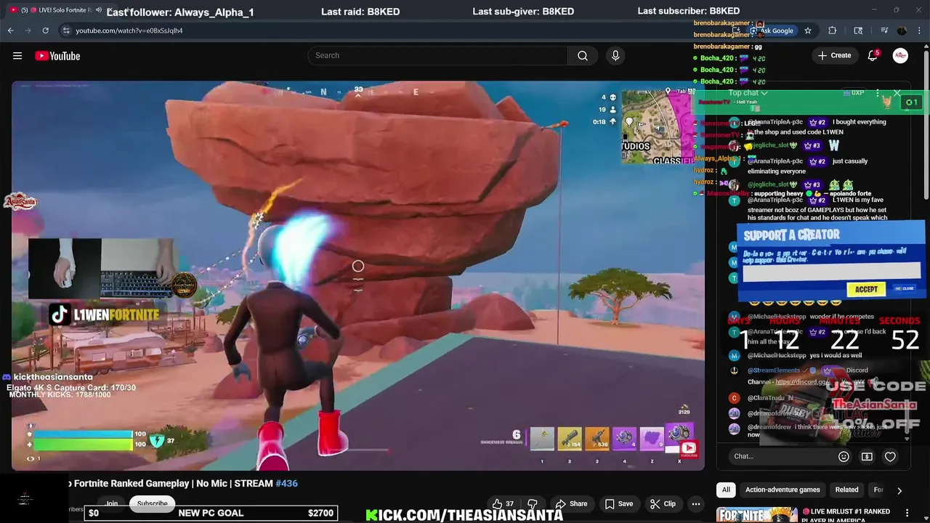
Task: Open the browser media controls icon
Action: tap(884, 31)
